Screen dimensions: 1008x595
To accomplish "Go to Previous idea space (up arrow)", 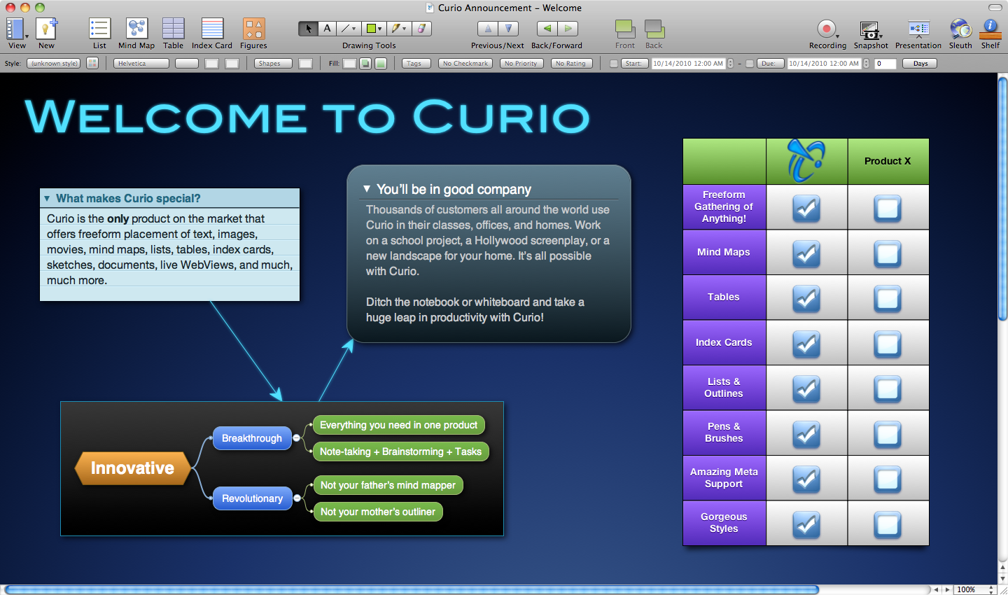I will pos(488,29).
